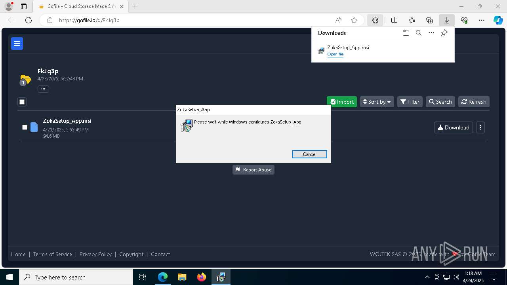The image size is (507, 285).
Task: Click Open file in the Downloads panel
Action: tap(335, 54)
